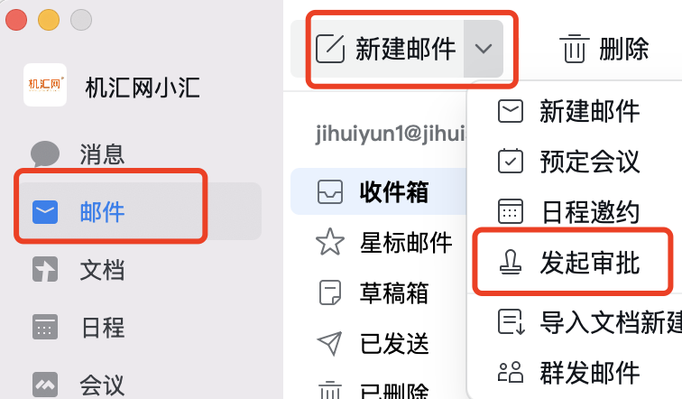Open the 日程 calendar icon in sidebar
The image size is (682, 399).
(x=45, y=327)
